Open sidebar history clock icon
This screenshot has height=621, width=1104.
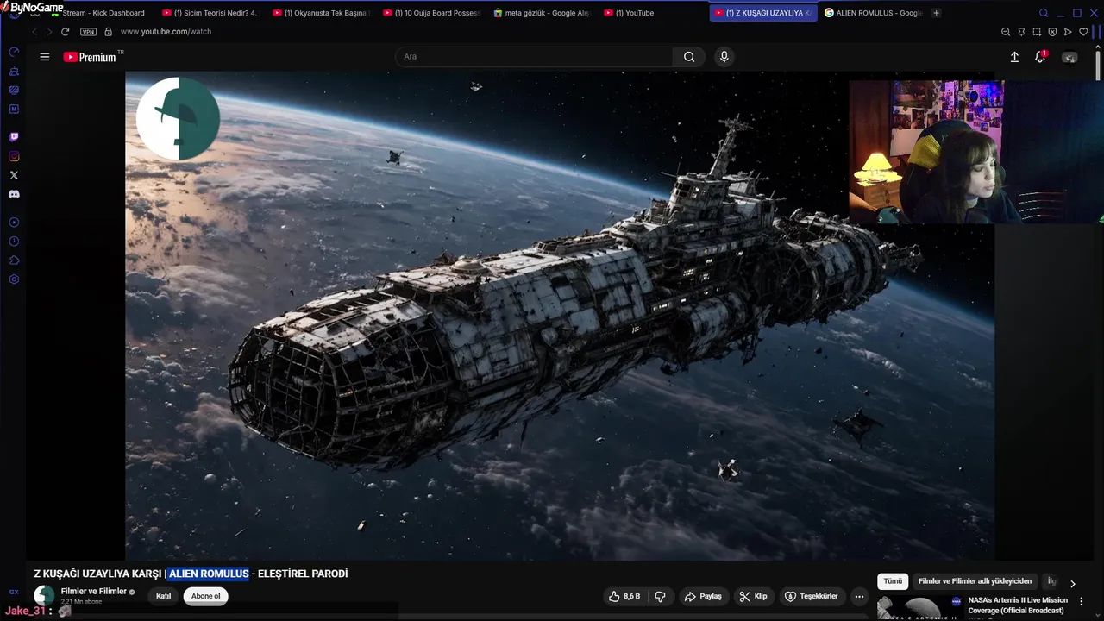point(14,241)
